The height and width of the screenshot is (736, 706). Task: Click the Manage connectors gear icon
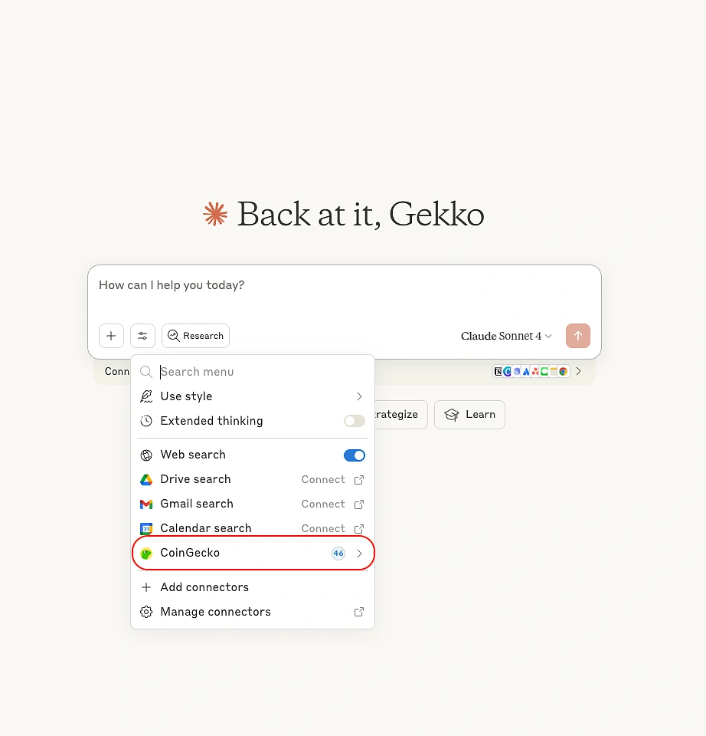[146, 612]
